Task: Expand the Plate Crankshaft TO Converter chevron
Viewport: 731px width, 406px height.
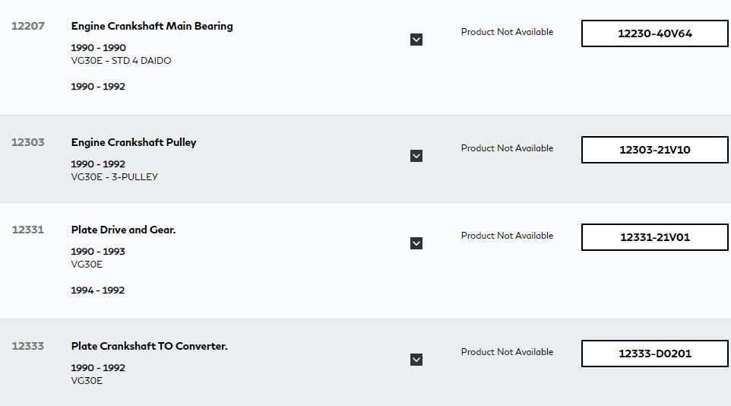Action: 416,360
